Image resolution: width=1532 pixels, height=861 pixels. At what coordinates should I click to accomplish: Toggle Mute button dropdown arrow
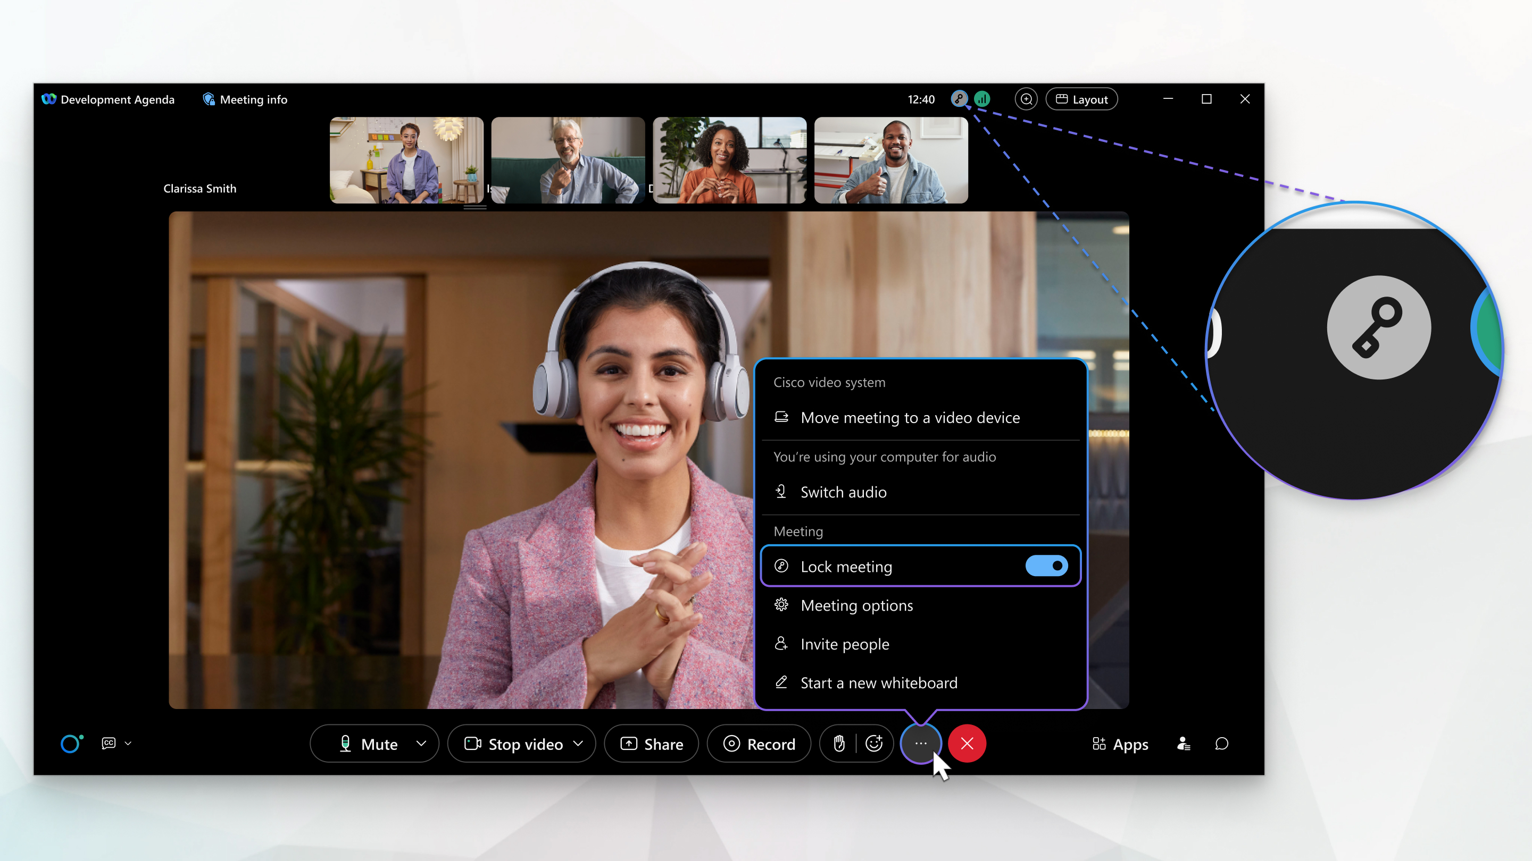[x=421, y=744]
